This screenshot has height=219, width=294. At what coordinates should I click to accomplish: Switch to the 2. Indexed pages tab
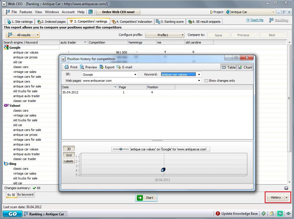[x=52, y=22]
